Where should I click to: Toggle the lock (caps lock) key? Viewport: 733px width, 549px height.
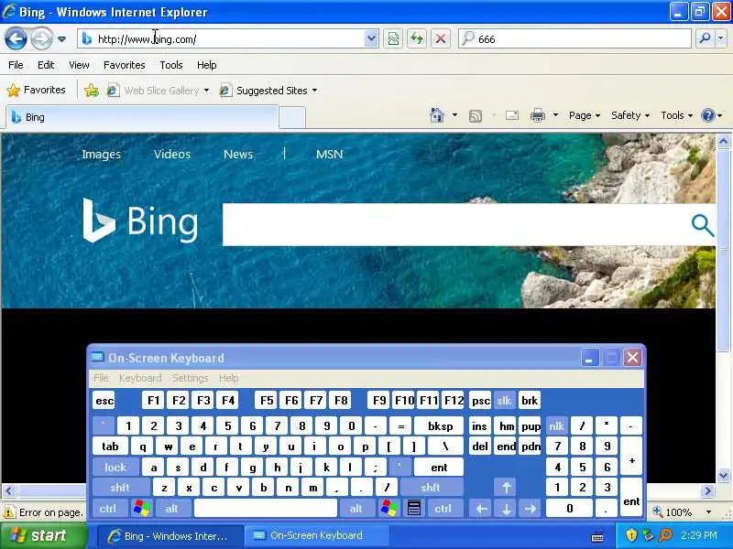click(115, 467)
